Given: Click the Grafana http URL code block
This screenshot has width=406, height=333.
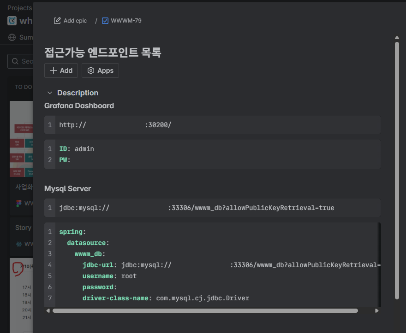Looking at the screenshot, I should (x=212, y=125).
